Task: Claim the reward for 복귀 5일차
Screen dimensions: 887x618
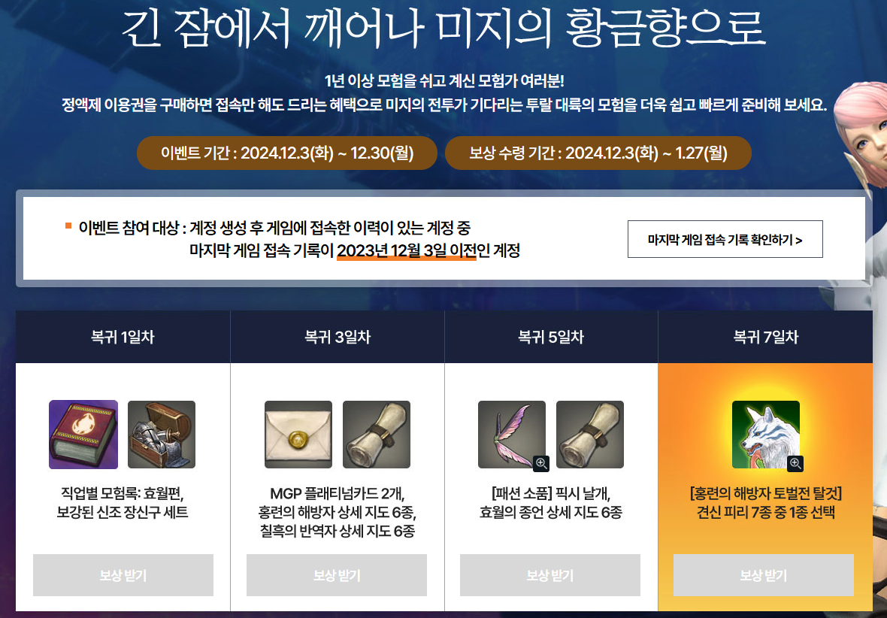Action: click(x=550, y=575)
